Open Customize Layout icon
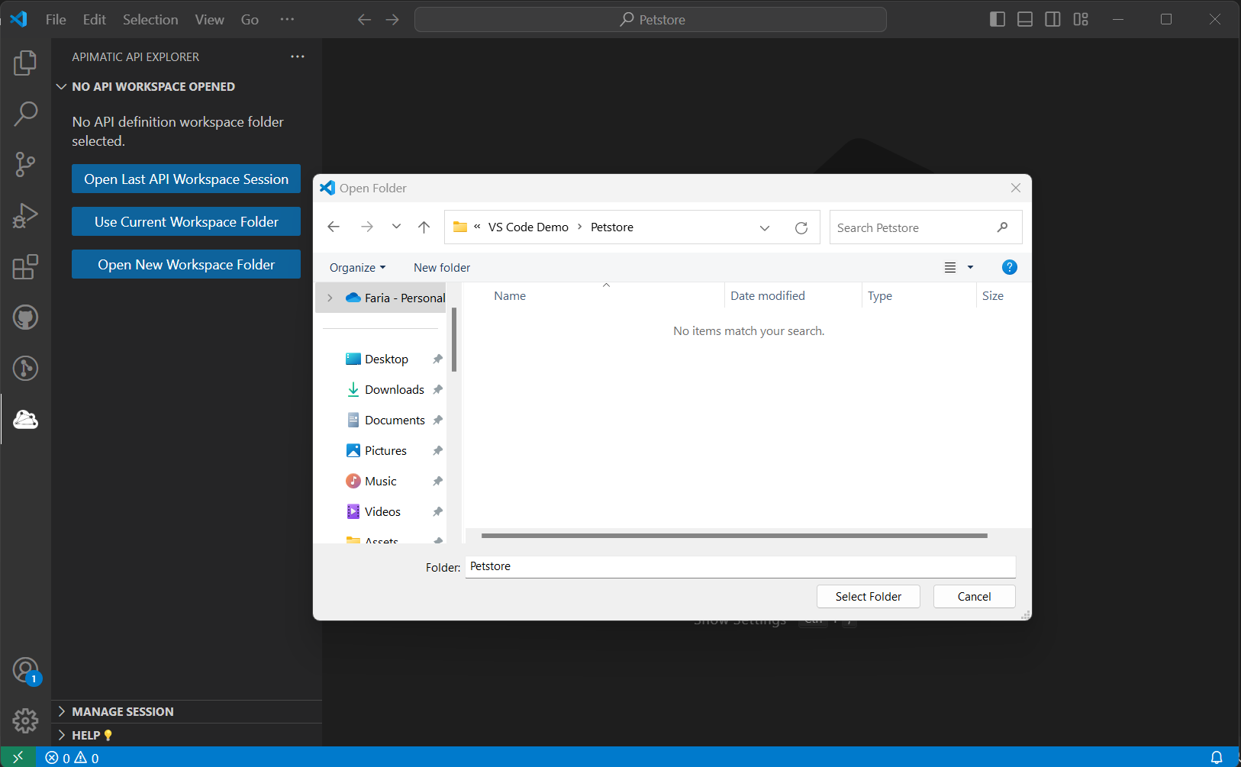The image size is (1241, 767). tap(1081, 19)
